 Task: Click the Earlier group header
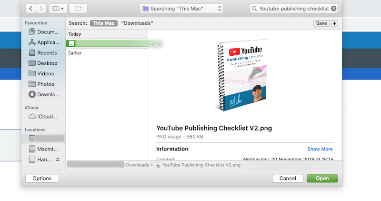pyautogui.click(x=75, y=53)
